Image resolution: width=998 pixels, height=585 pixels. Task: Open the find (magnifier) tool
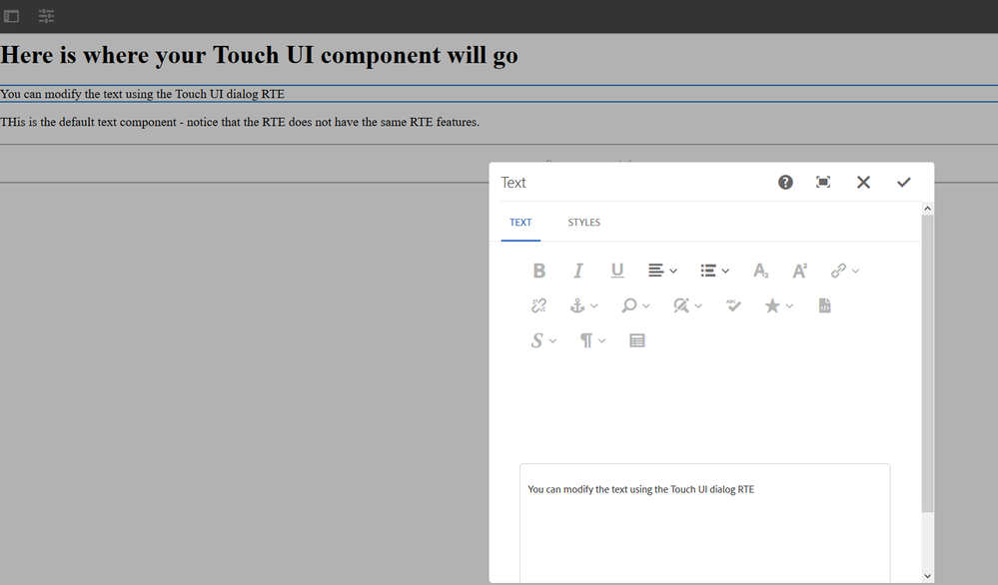[x=635, y=305]
